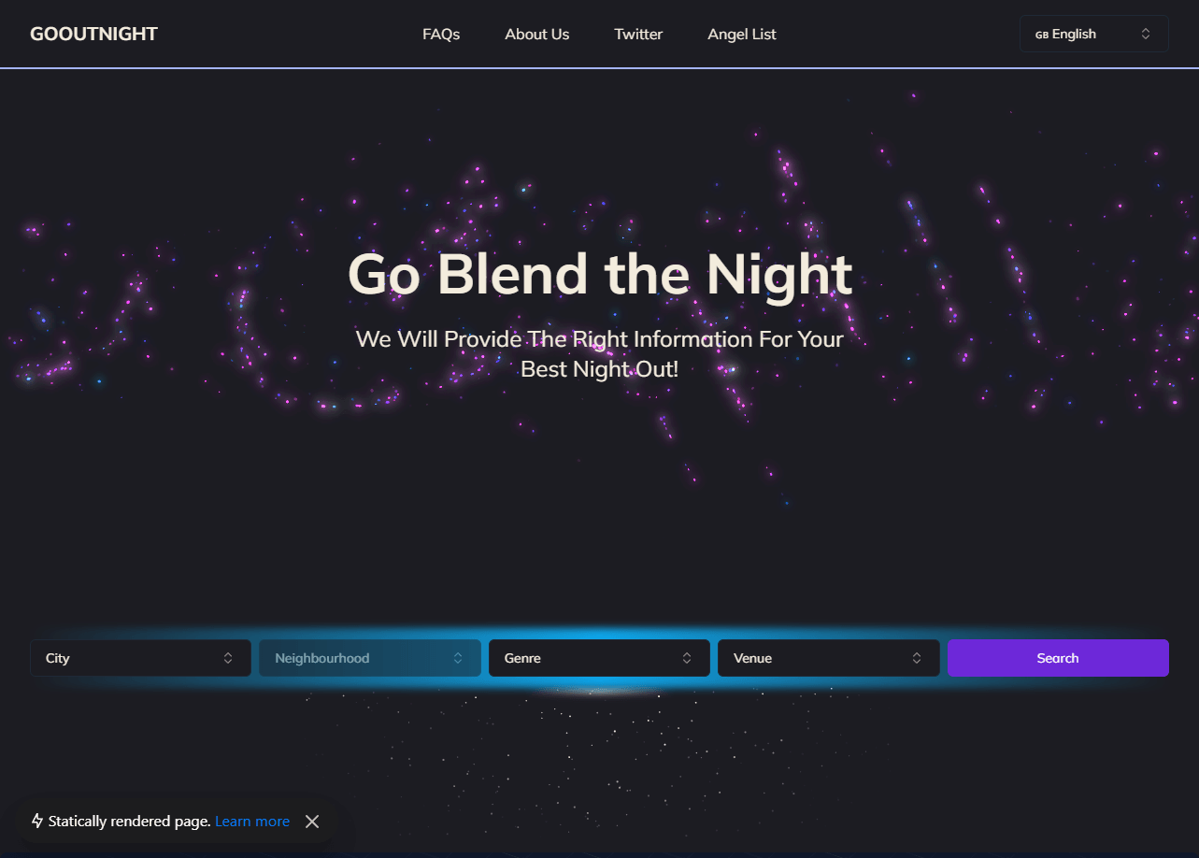
Task: Click the purple Search button
Action: (x=1058, y=658)
